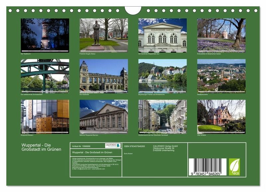The width and height of the screenshot is (266, 192).
Task: Open the Schwebebahn green steel bridge photo
Action: coord(45,76)
